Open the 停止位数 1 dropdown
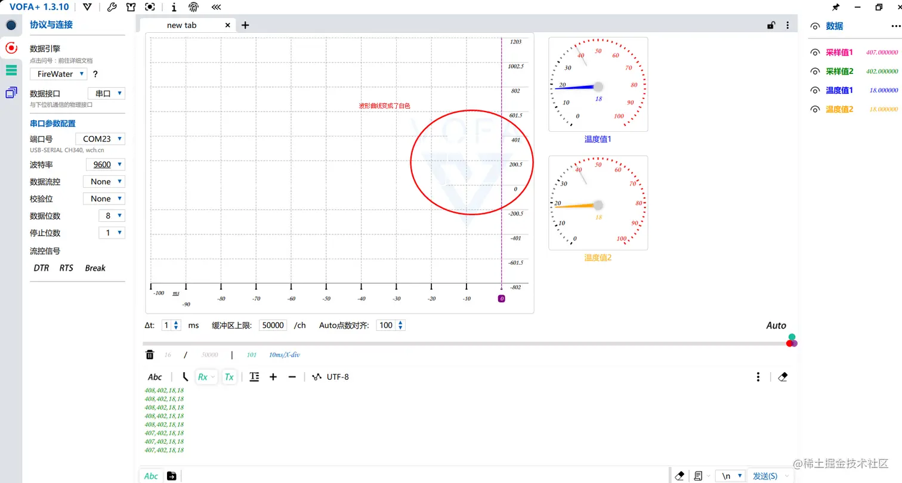This screenshot has width=902, height=483. coord(112,233)
